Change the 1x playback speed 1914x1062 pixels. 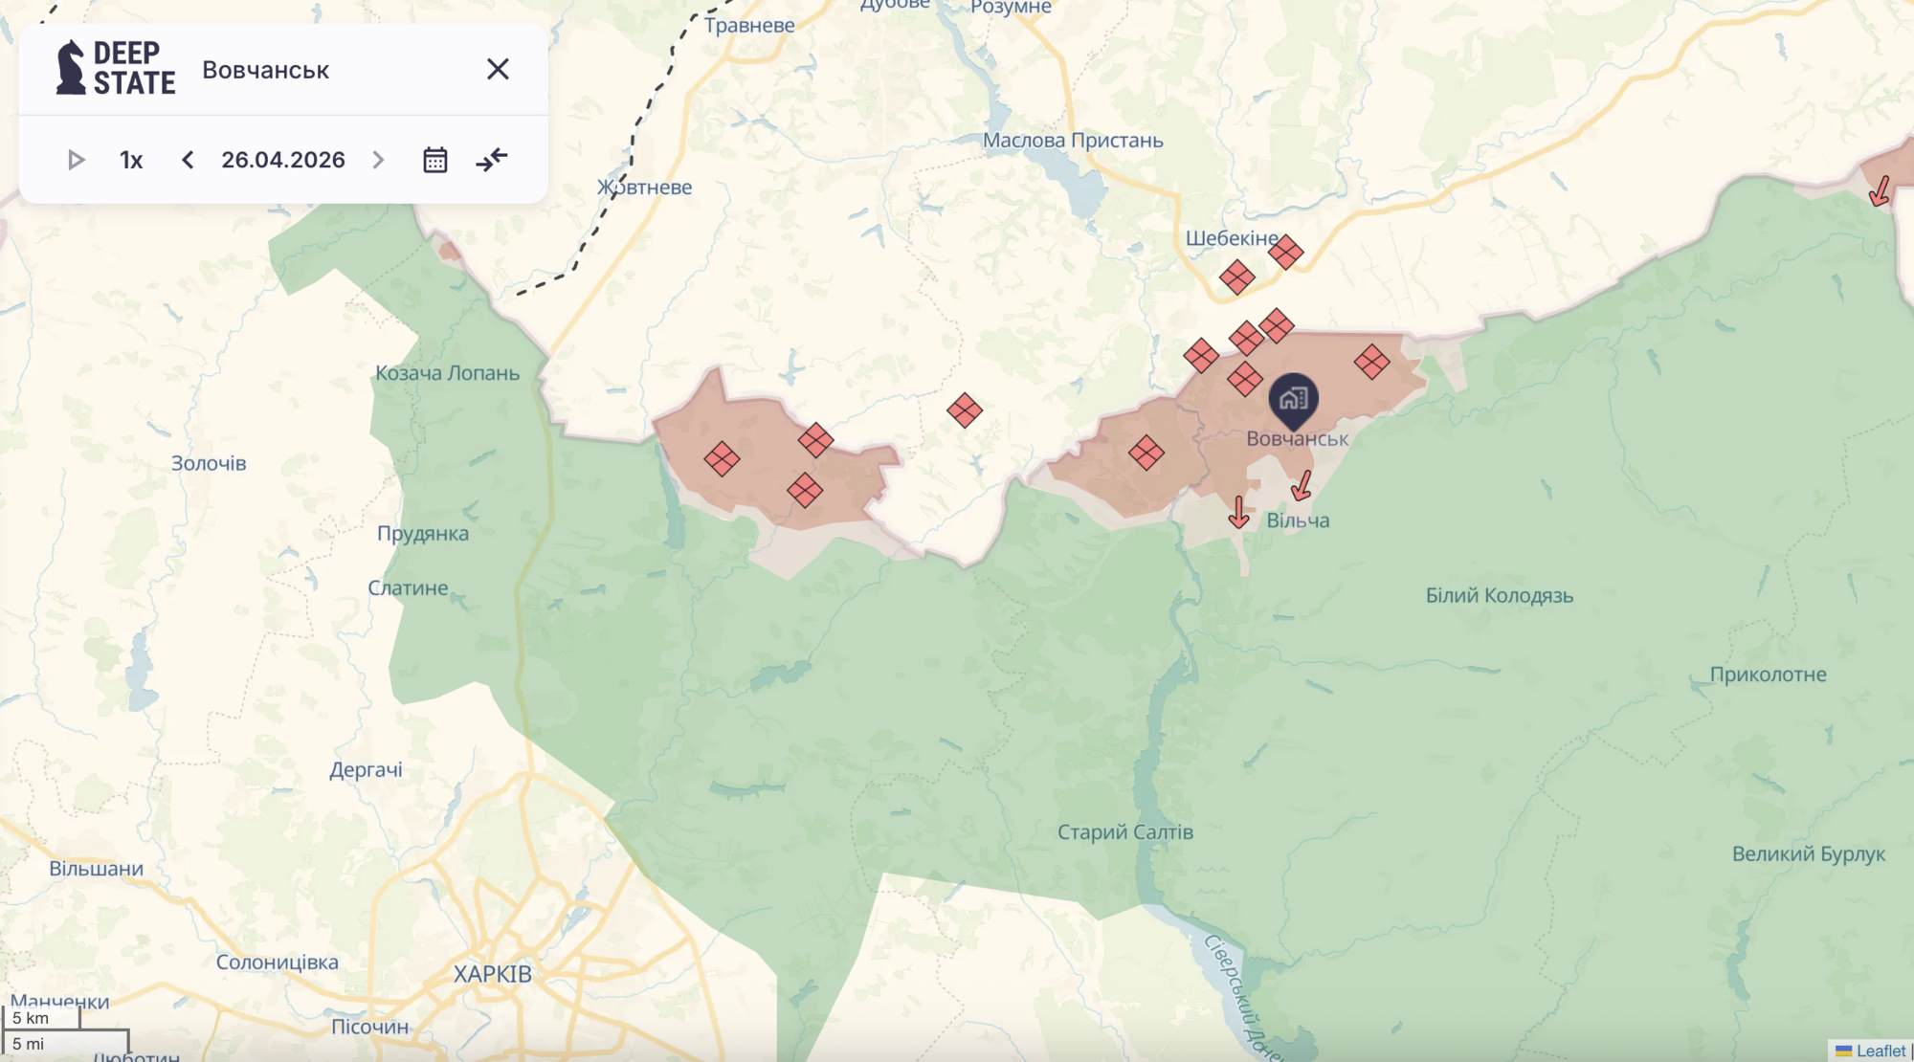click(131, 160)
